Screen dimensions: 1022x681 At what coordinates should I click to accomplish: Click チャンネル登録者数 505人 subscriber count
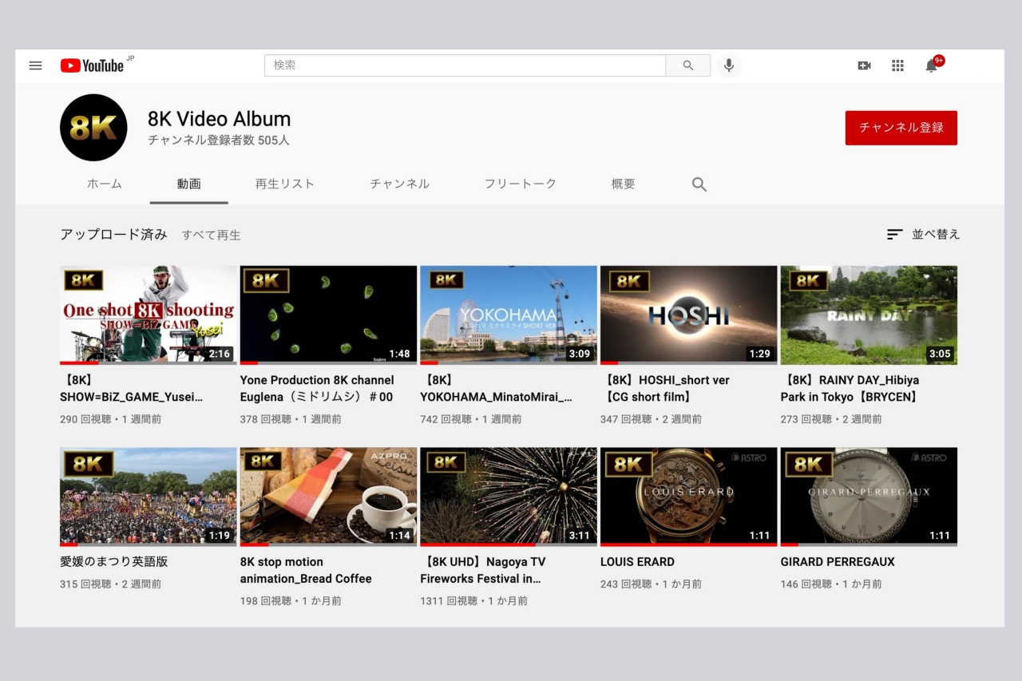pyautogui.click(x=219, y=141)
